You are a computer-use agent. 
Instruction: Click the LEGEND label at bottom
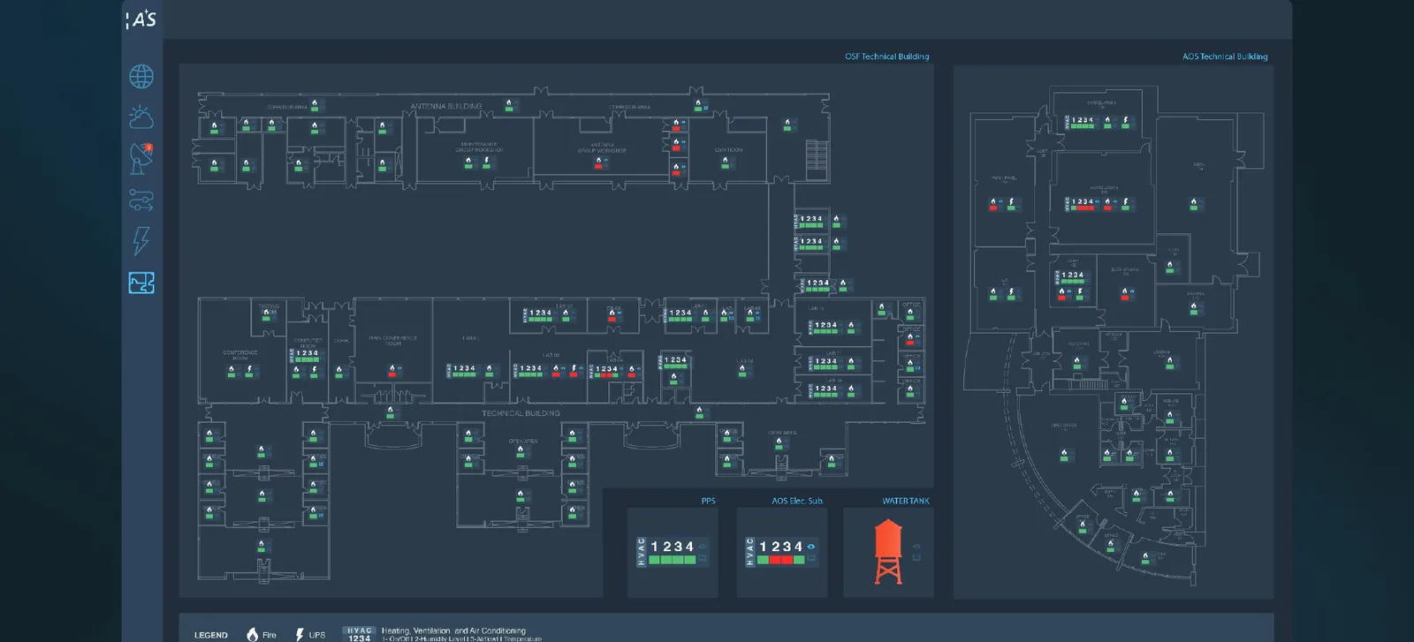pos(211,635)
